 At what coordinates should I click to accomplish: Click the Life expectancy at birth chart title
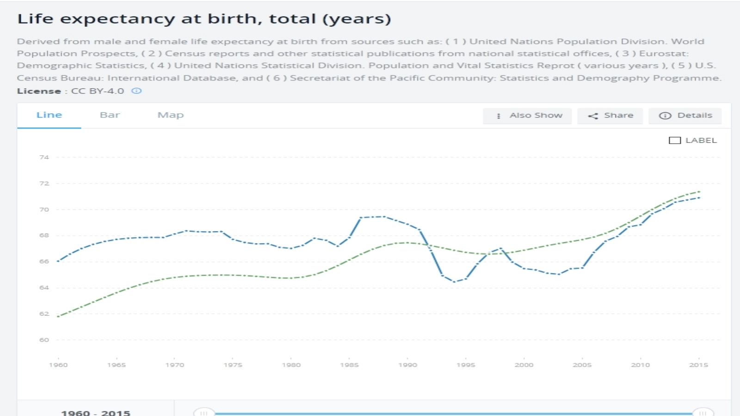[204, 19]
